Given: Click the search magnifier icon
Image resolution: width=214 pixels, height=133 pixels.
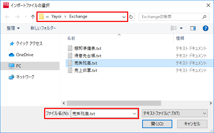Looking at the screenshot, I should [204, 17].
